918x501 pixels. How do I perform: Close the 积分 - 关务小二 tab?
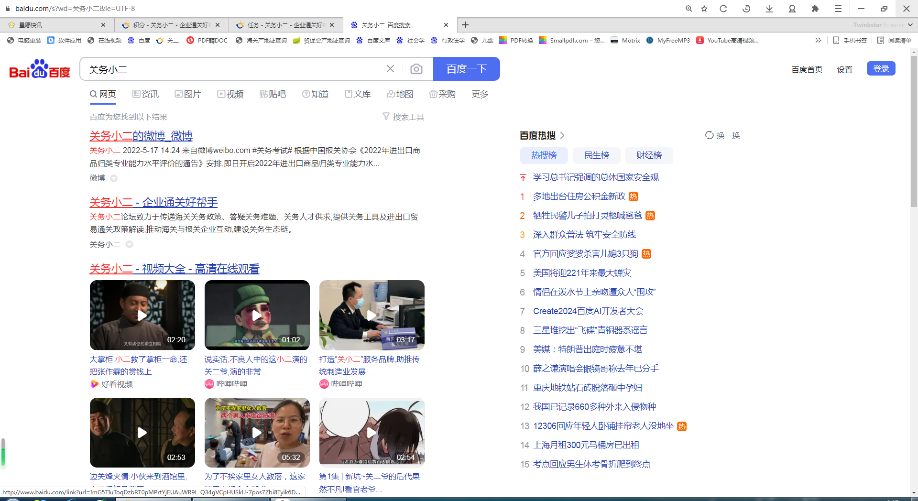(x=218, y=25)
